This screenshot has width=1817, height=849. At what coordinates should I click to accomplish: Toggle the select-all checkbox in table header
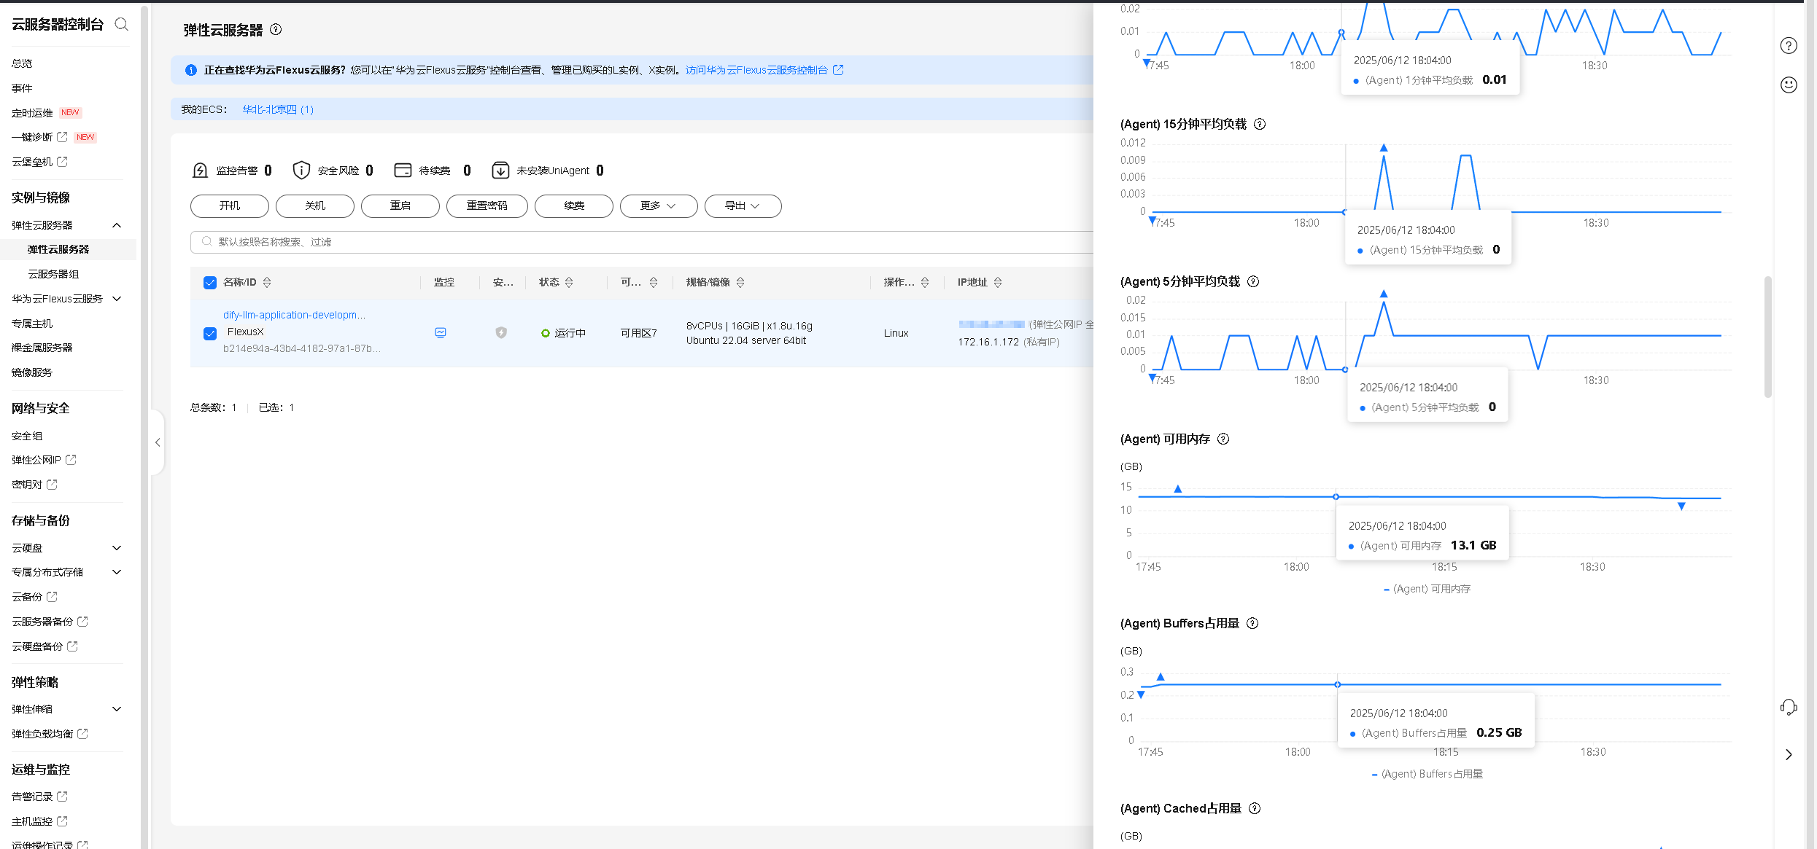tap(210, 283)
